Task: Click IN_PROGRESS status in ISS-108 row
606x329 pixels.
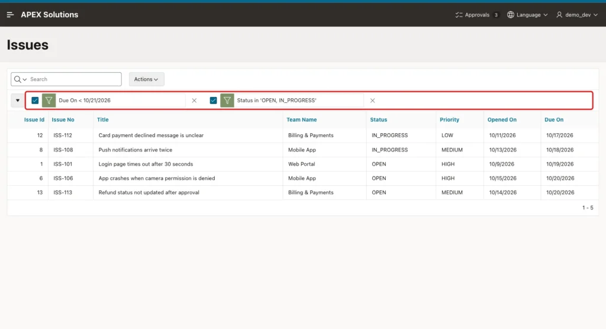Action: coord(389,150)
